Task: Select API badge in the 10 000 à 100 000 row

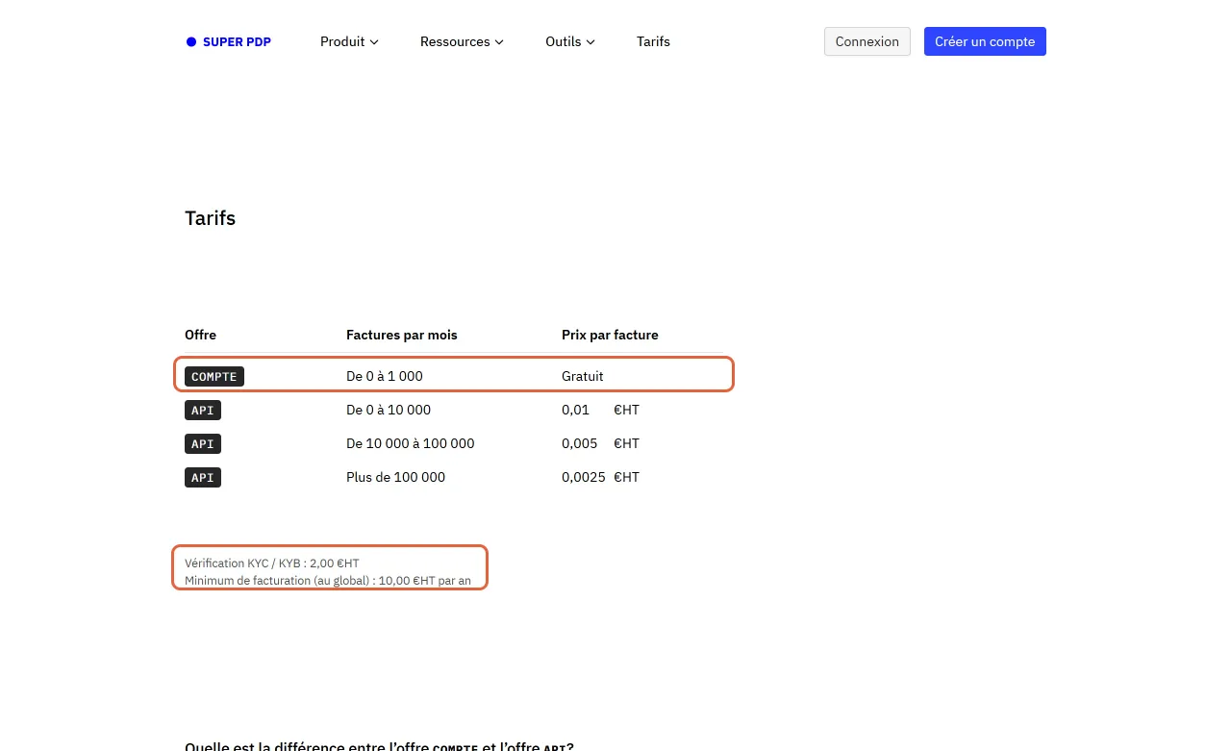Action: coord(203,443)
